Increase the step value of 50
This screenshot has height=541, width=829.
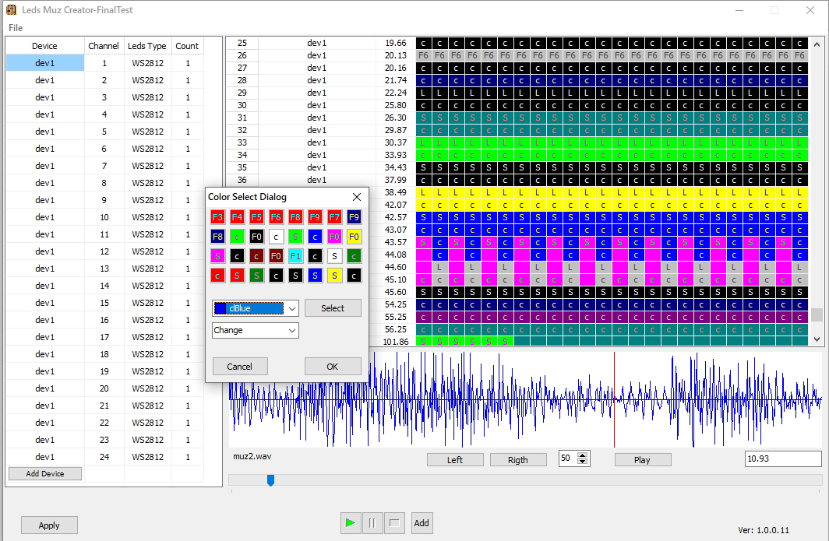point(583,456)
